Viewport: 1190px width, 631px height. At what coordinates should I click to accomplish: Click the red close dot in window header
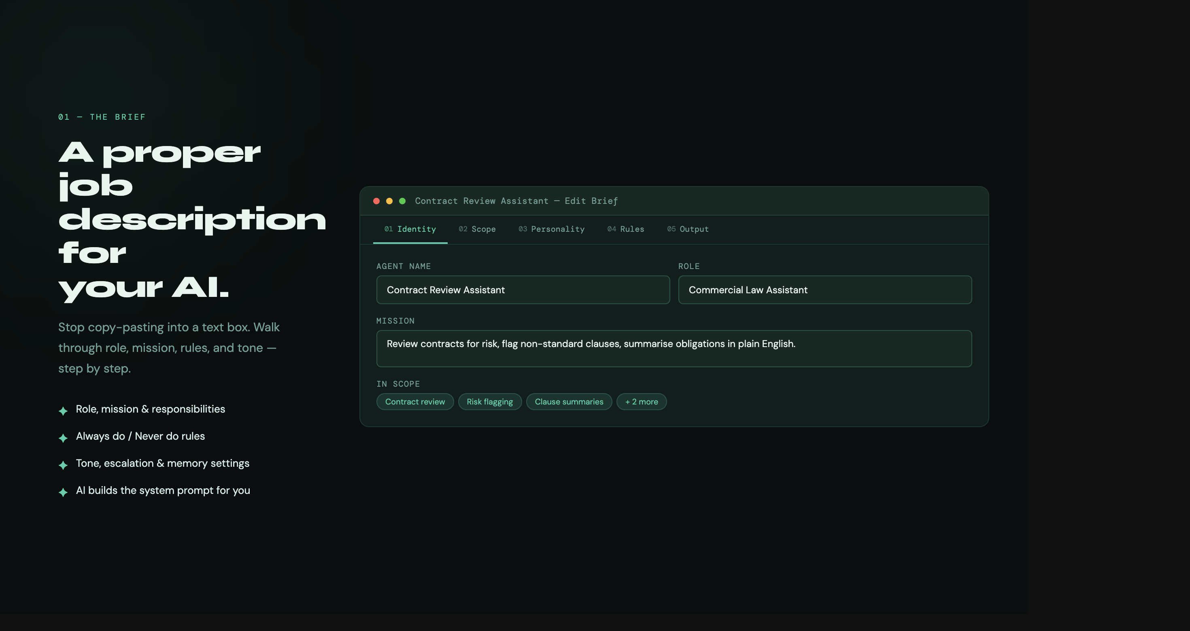coord(376,201)
